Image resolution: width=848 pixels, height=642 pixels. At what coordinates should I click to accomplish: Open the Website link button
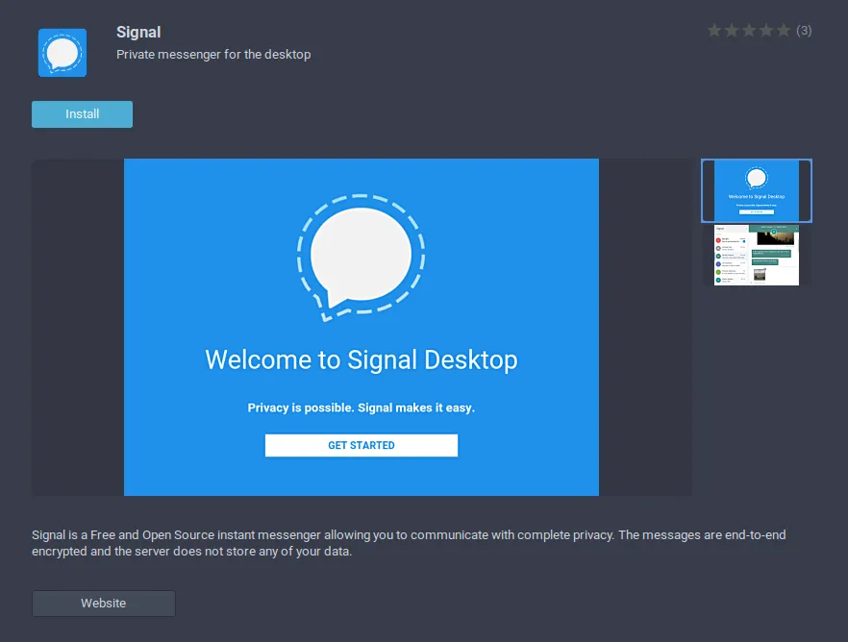tap(103, 604)
